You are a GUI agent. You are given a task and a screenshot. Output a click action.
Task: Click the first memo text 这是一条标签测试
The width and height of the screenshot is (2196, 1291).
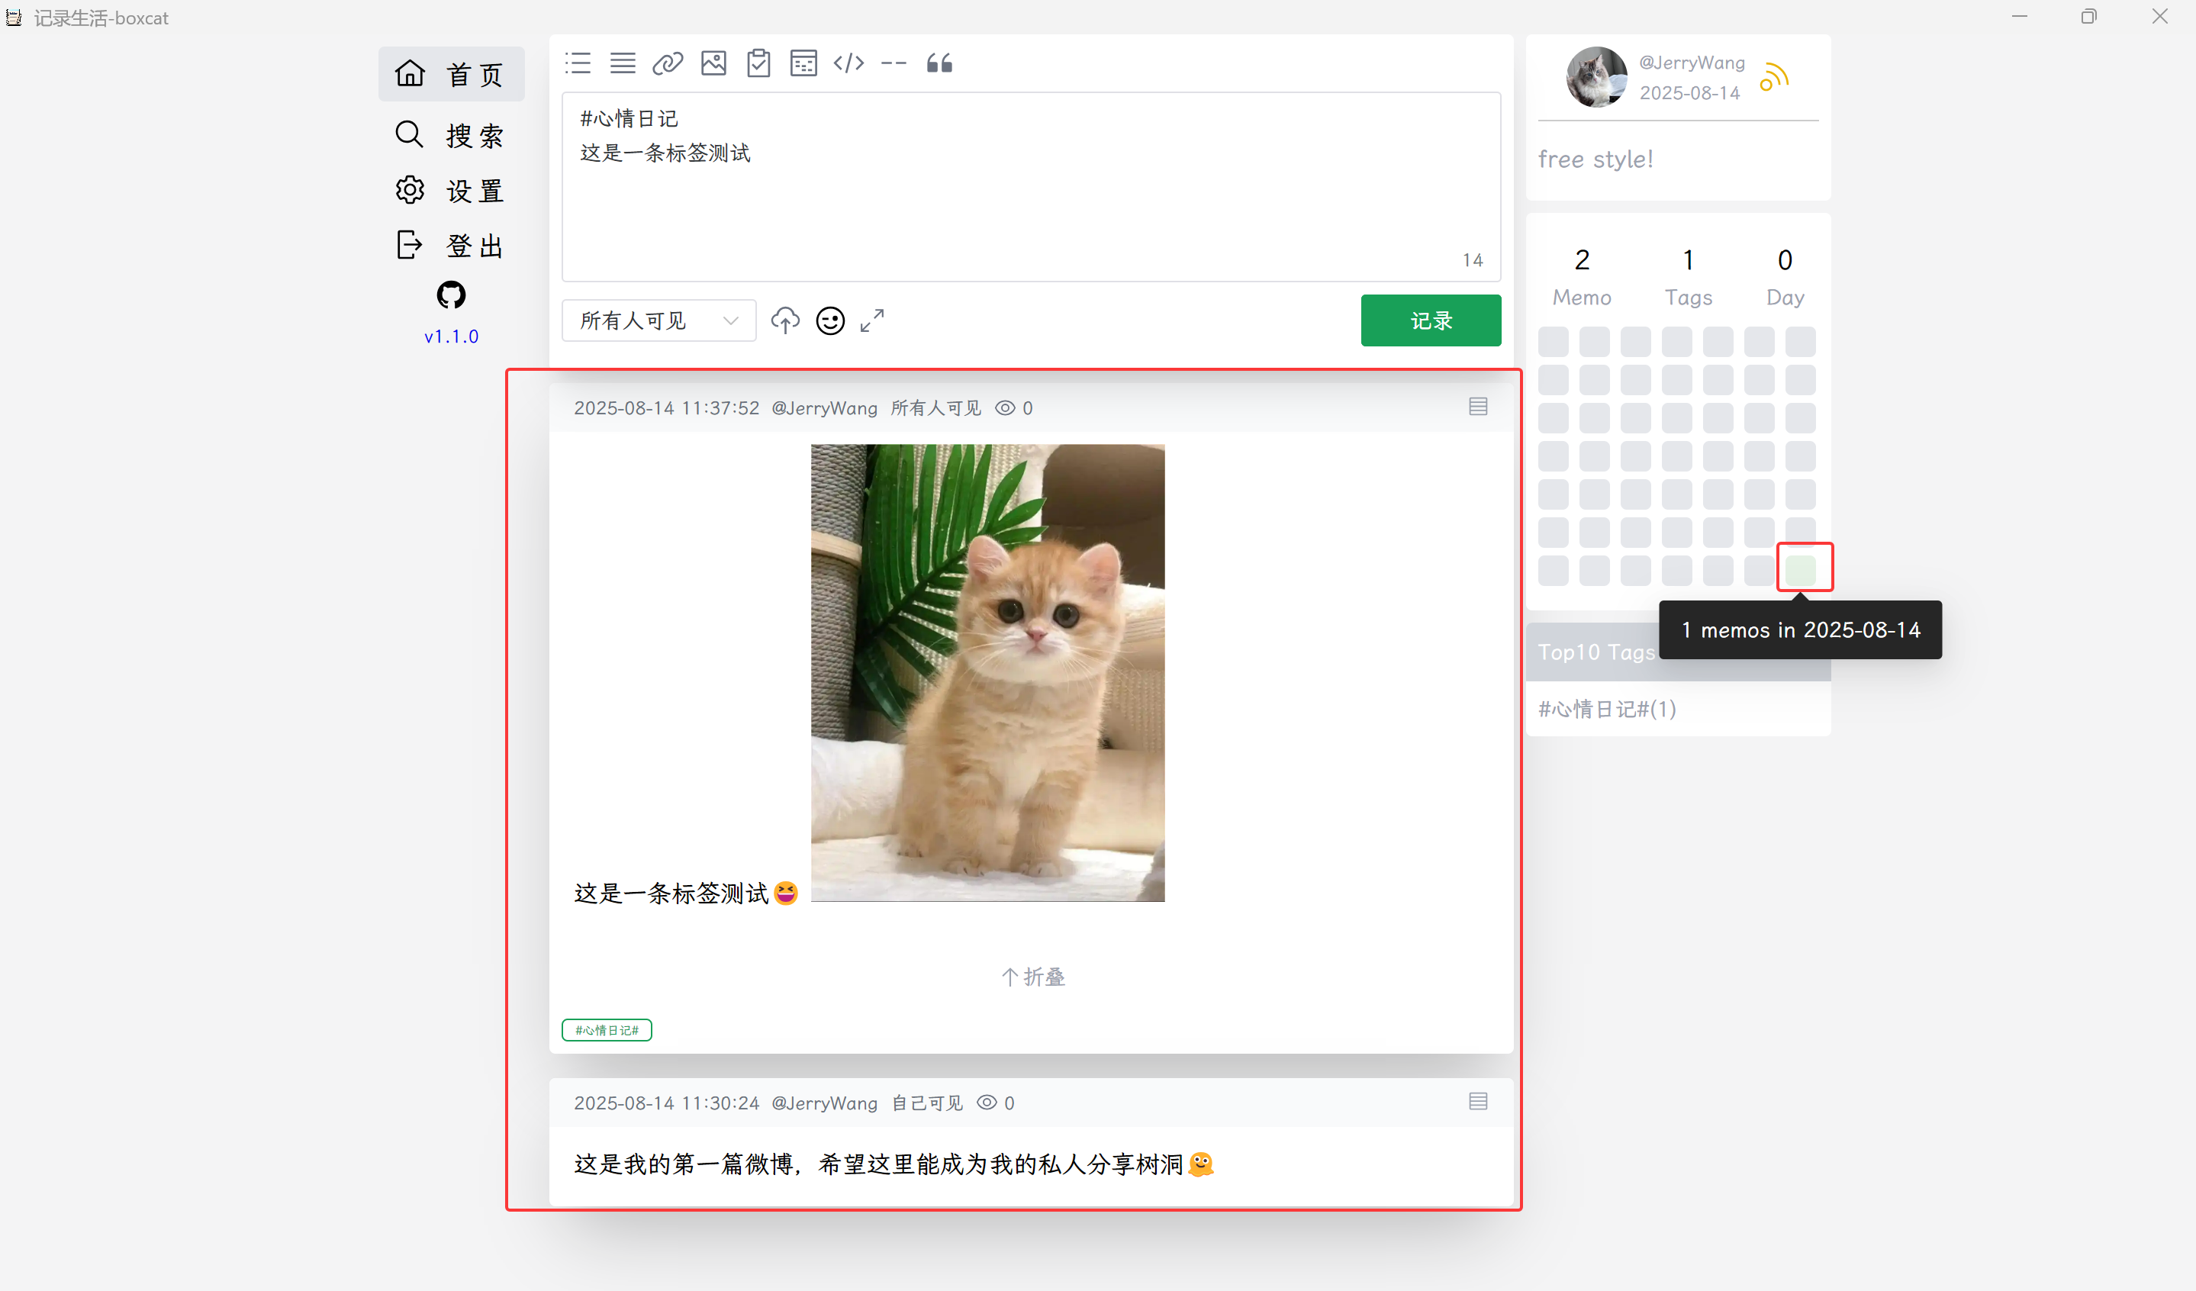click(x=671, y=893)
